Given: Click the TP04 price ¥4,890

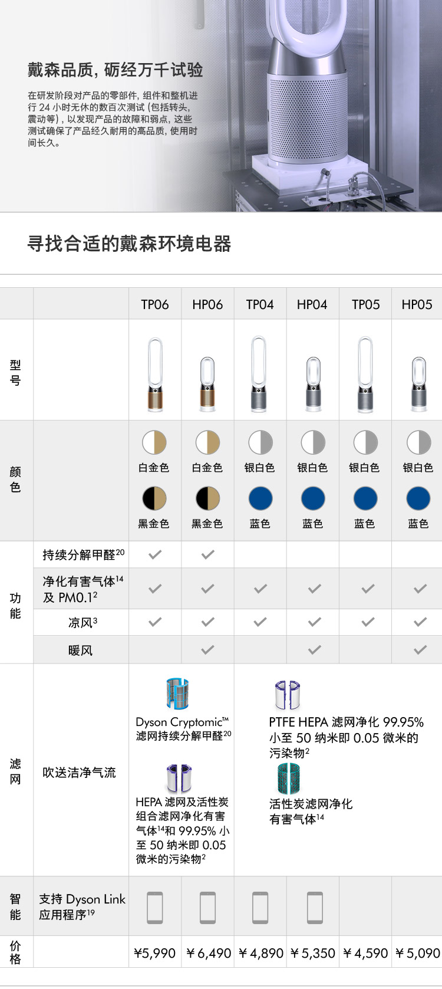Looking at the screenshot, I should [x=260, y=953].
